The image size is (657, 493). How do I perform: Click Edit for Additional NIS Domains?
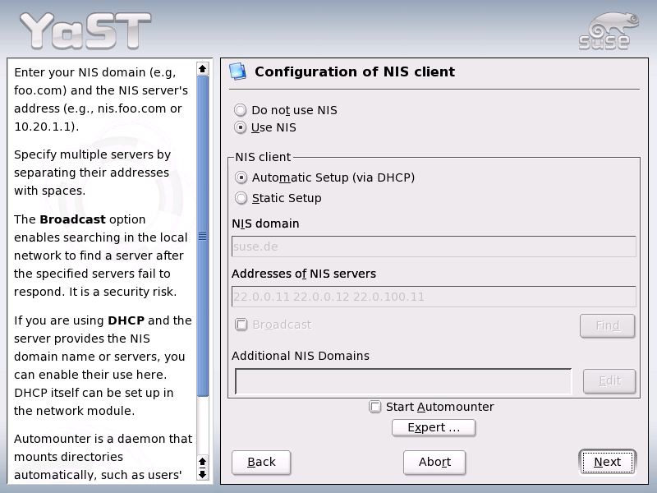click(609, 380)
